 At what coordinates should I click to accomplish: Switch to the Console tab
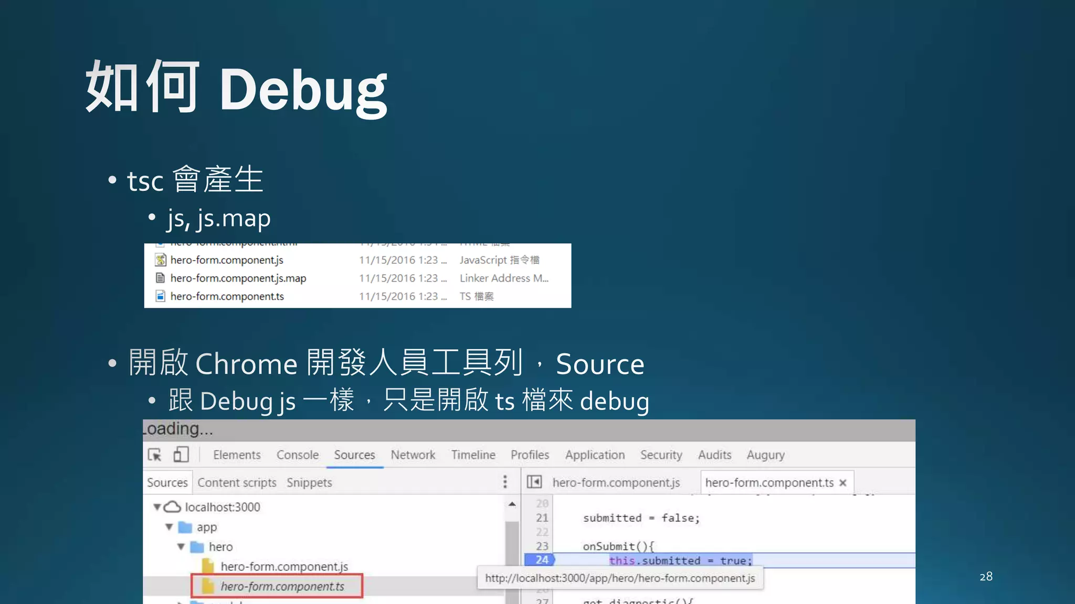point(298,455)
